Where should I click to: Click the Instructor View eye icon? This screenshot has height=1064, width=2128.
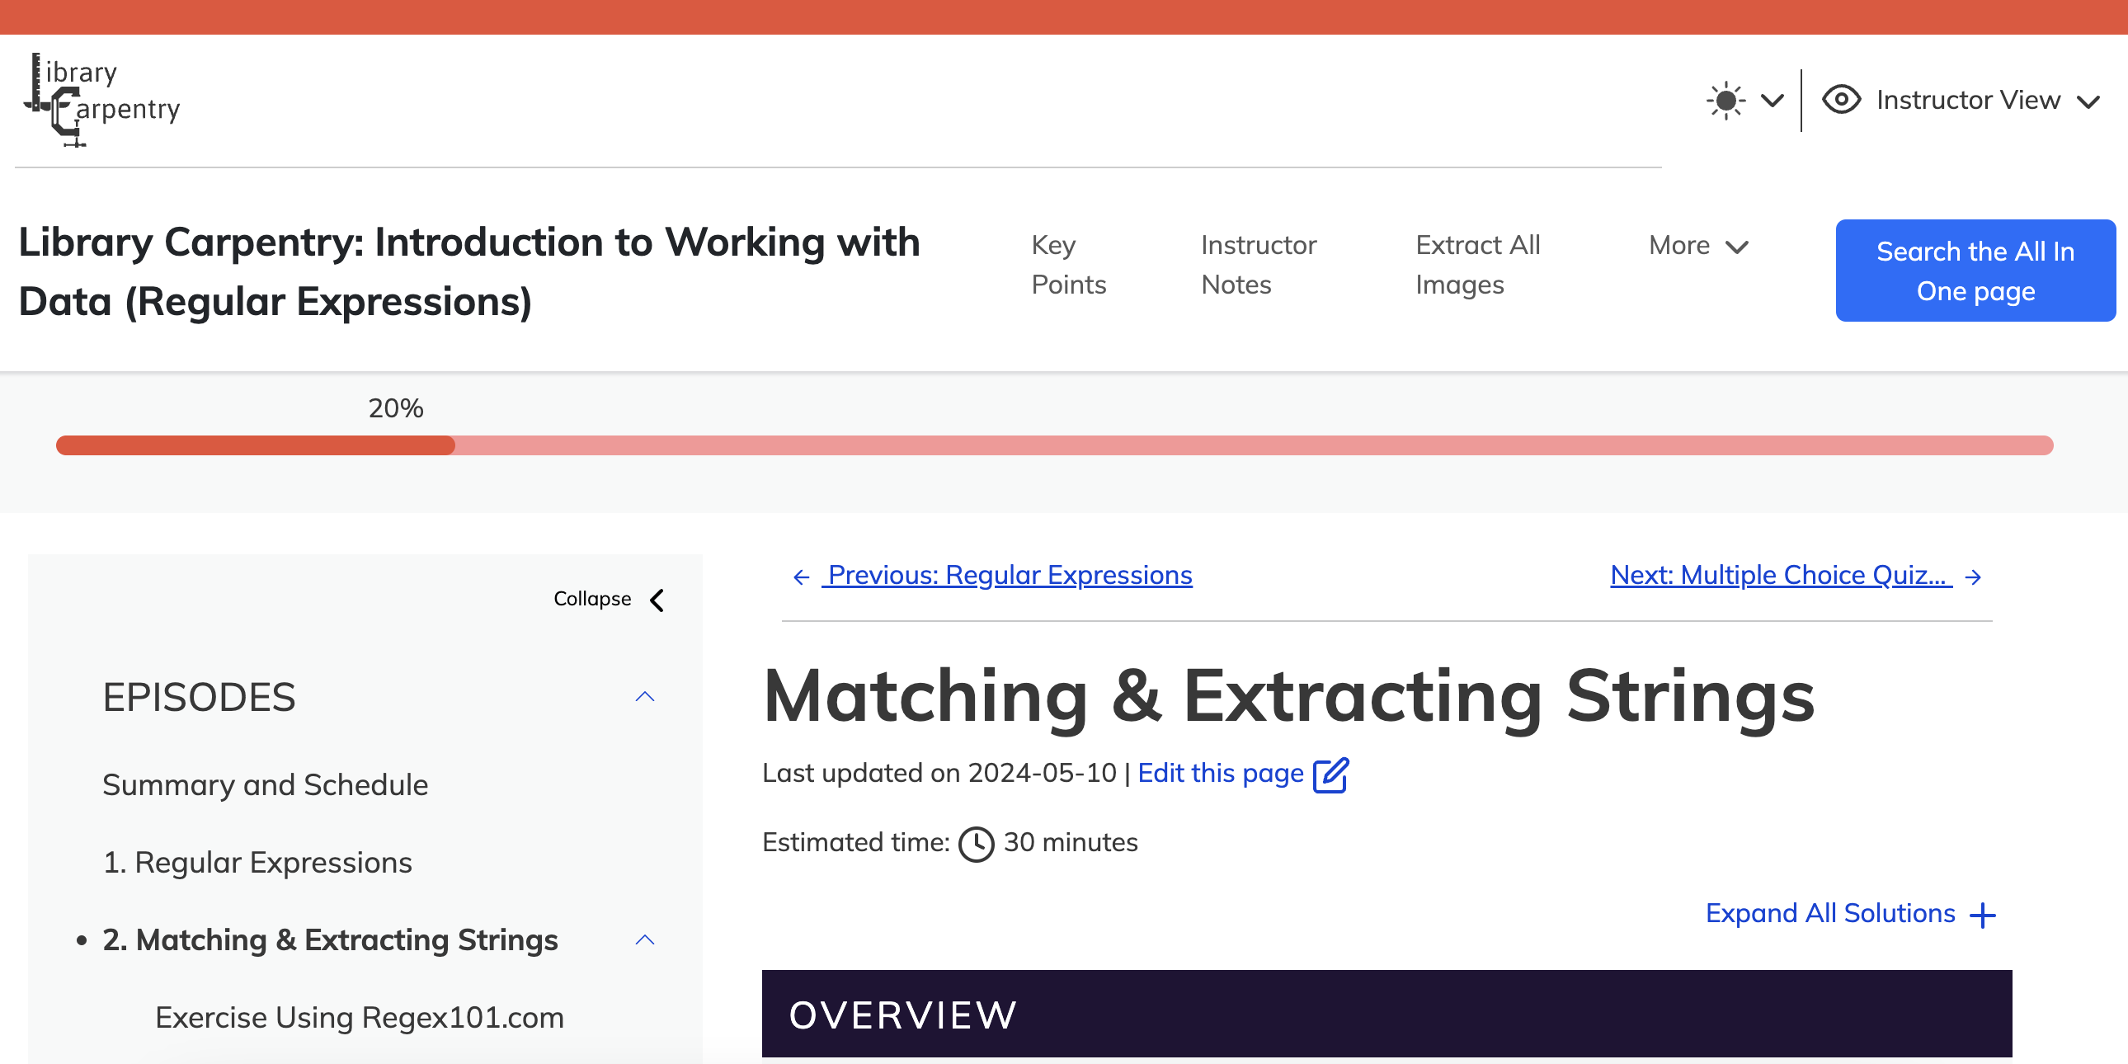pyautogui.click(x=1841, y=100)
